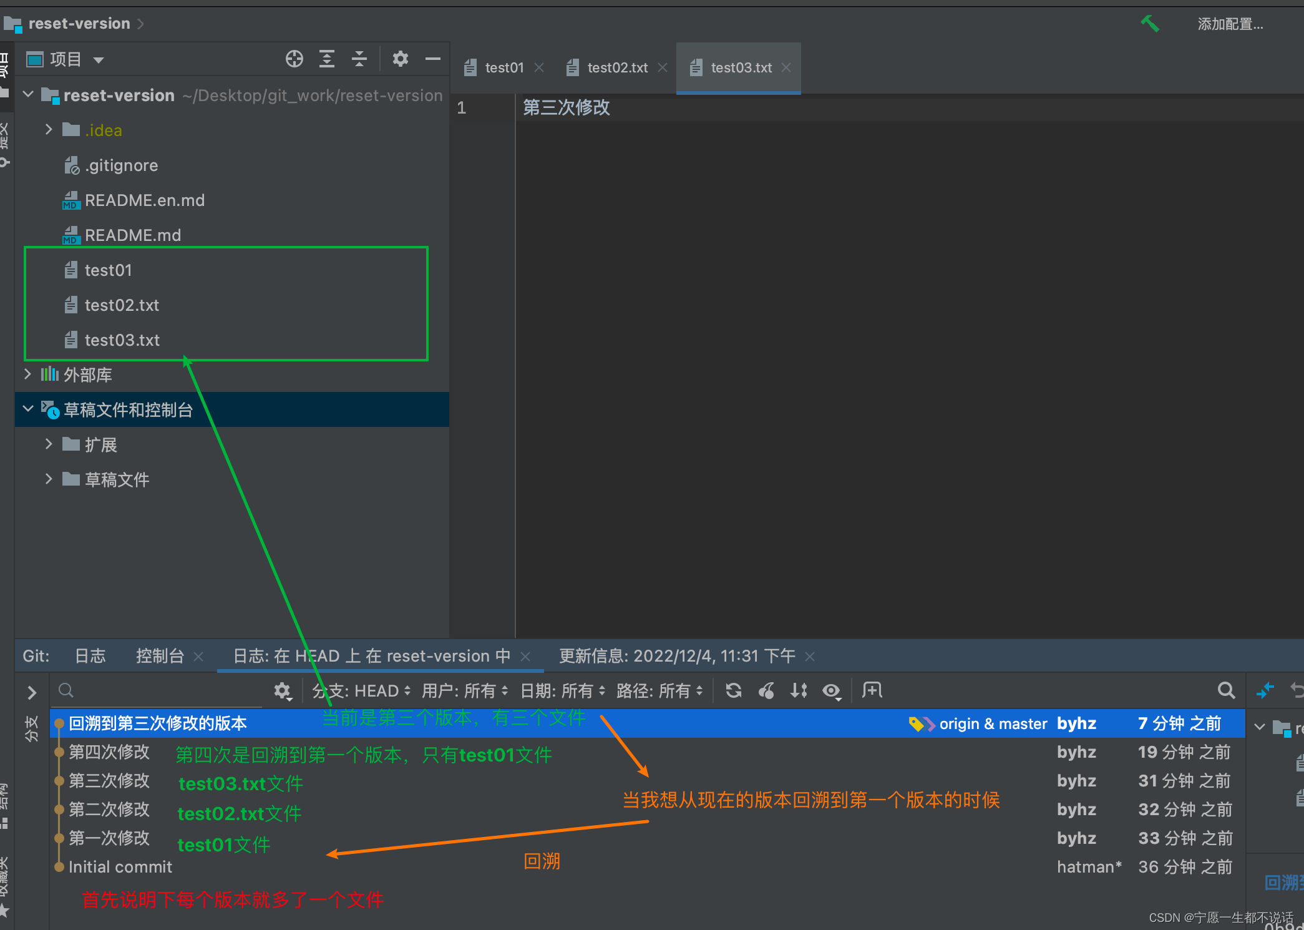Click the reset-version breadcrumb
Viewport: 1304px width, 930px height.
pyautogui.click(x=79, y=24)
